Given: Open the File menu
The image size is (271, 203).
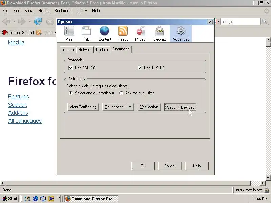Looking at the screenshot, I should [x=5, y=11].
